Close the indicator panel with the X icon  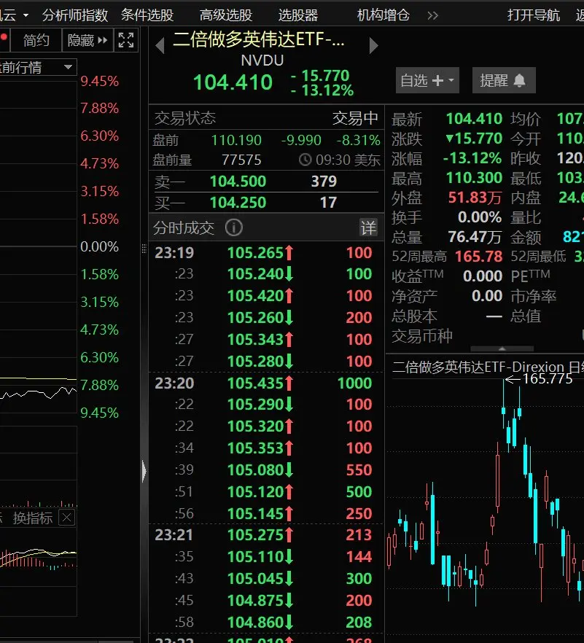click(66, 518)
